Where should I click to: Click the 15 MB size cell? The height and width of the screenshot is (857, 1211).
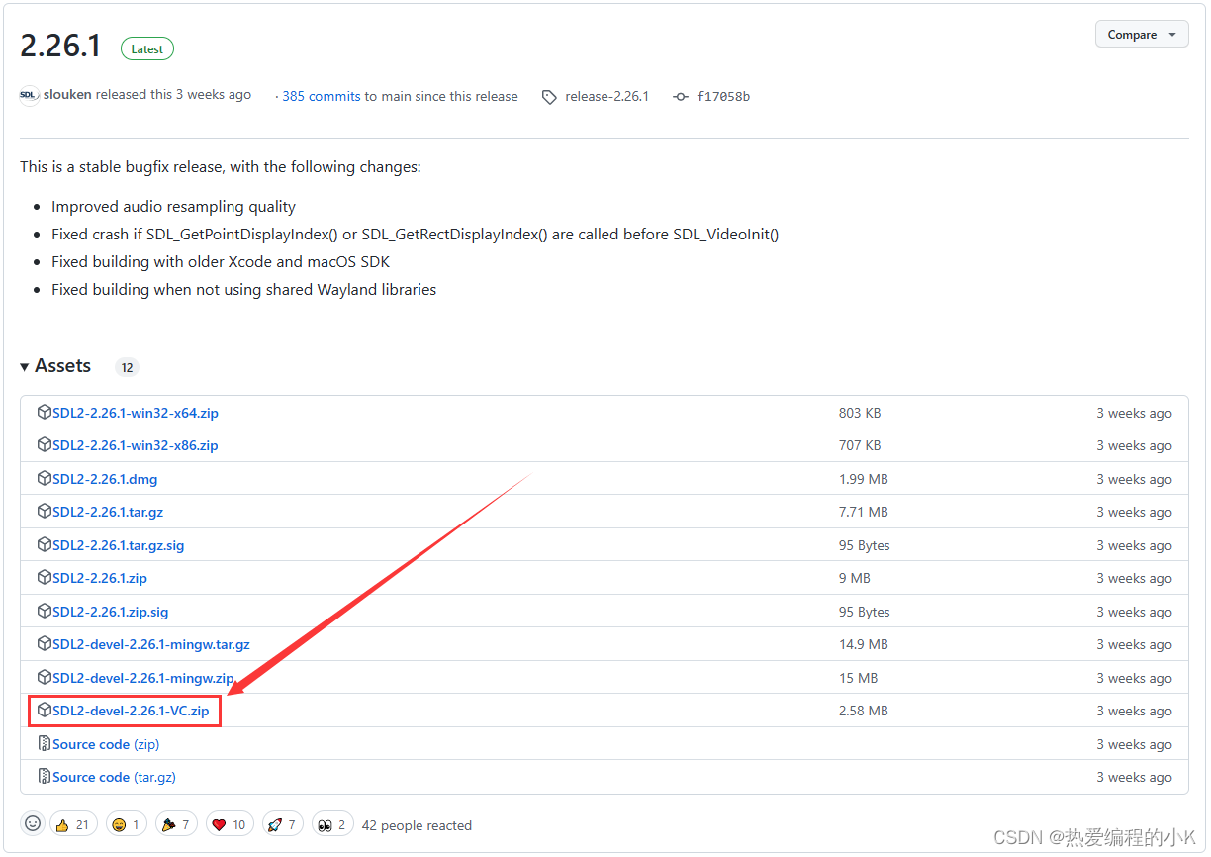pos(859,678)
